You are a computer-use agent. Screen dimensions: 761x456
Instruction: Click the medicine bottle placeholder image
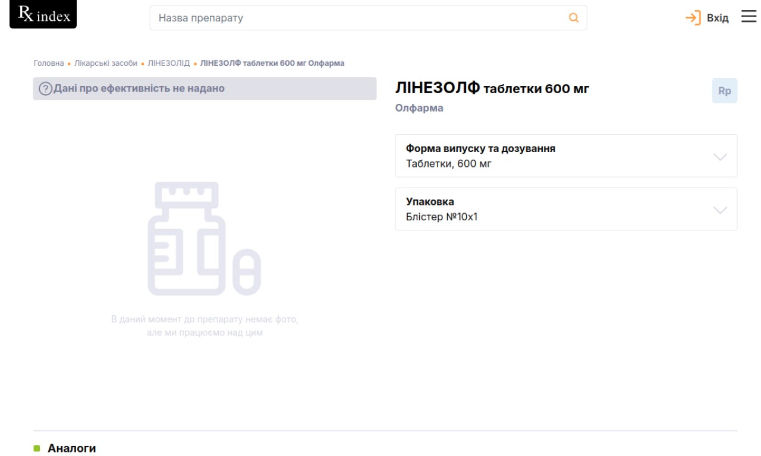click(205, 239)
